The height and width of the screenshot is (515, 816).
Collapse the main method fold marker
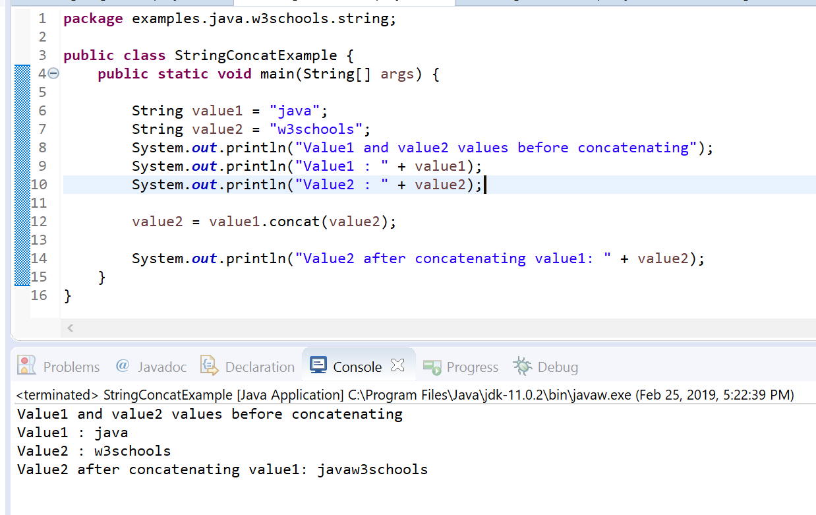coord(53,74)
